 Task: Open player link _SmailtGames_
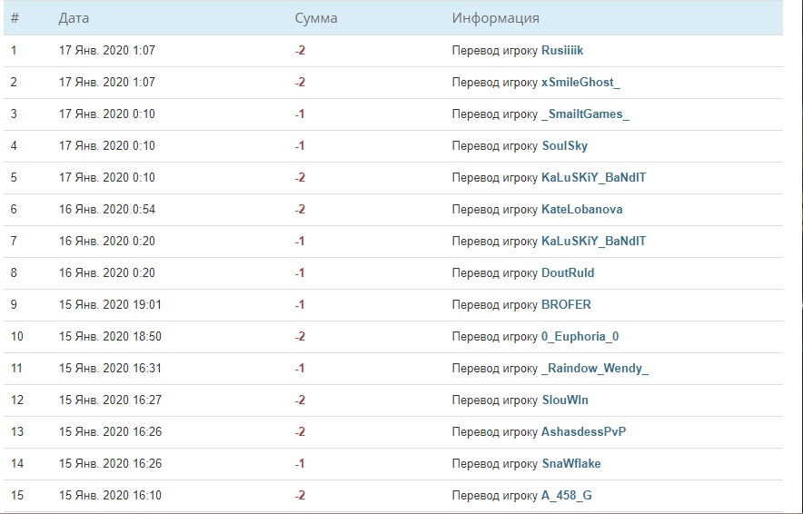(x=585, y=114)
